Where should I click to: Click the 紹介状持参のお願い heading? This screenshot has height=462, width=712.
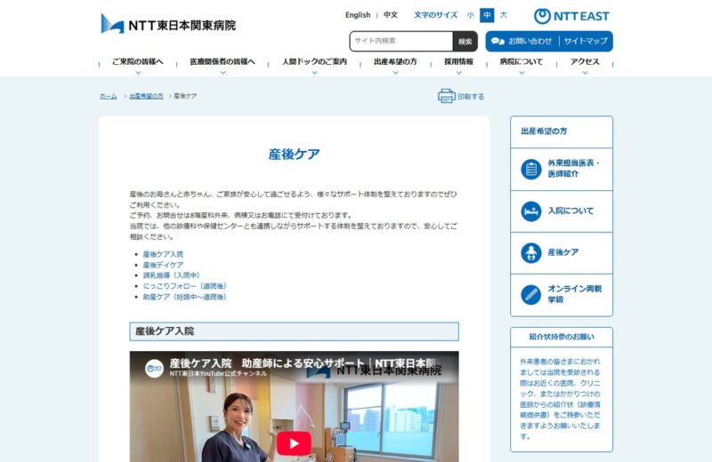562,337
